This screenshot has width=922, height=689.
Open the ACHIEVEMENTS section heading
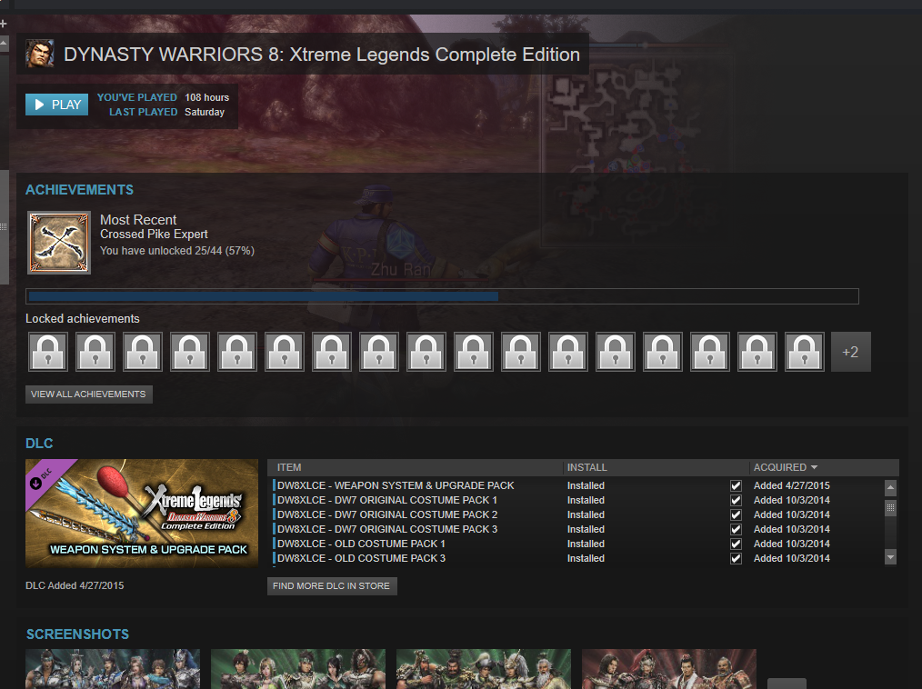79,190
